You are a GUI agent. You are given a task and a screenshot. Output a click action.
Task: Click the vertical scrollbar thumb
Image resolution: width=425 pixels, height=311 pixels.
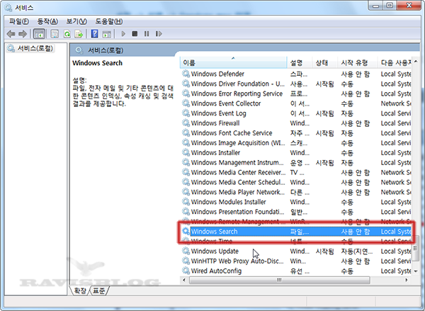click(416, 249)
